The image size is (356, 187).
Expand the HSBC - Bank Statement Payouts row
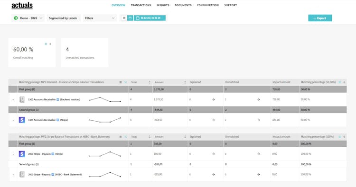(x=13, y=175)
